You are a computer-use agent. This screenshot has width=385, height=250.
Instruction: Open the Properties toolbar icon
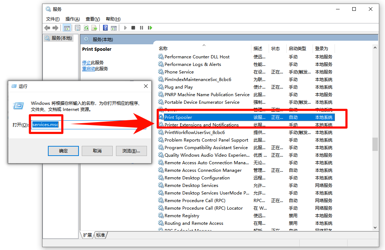(x=77, y=28)
